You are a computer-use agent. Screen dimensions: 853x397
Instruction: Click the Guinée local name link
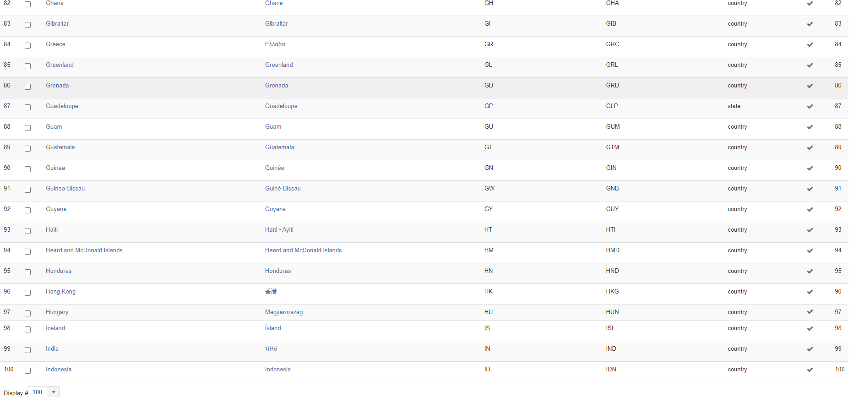click(274, 168)
